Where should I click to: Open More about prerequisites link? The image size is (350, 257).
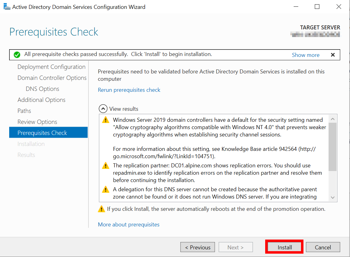click(129, 225)
